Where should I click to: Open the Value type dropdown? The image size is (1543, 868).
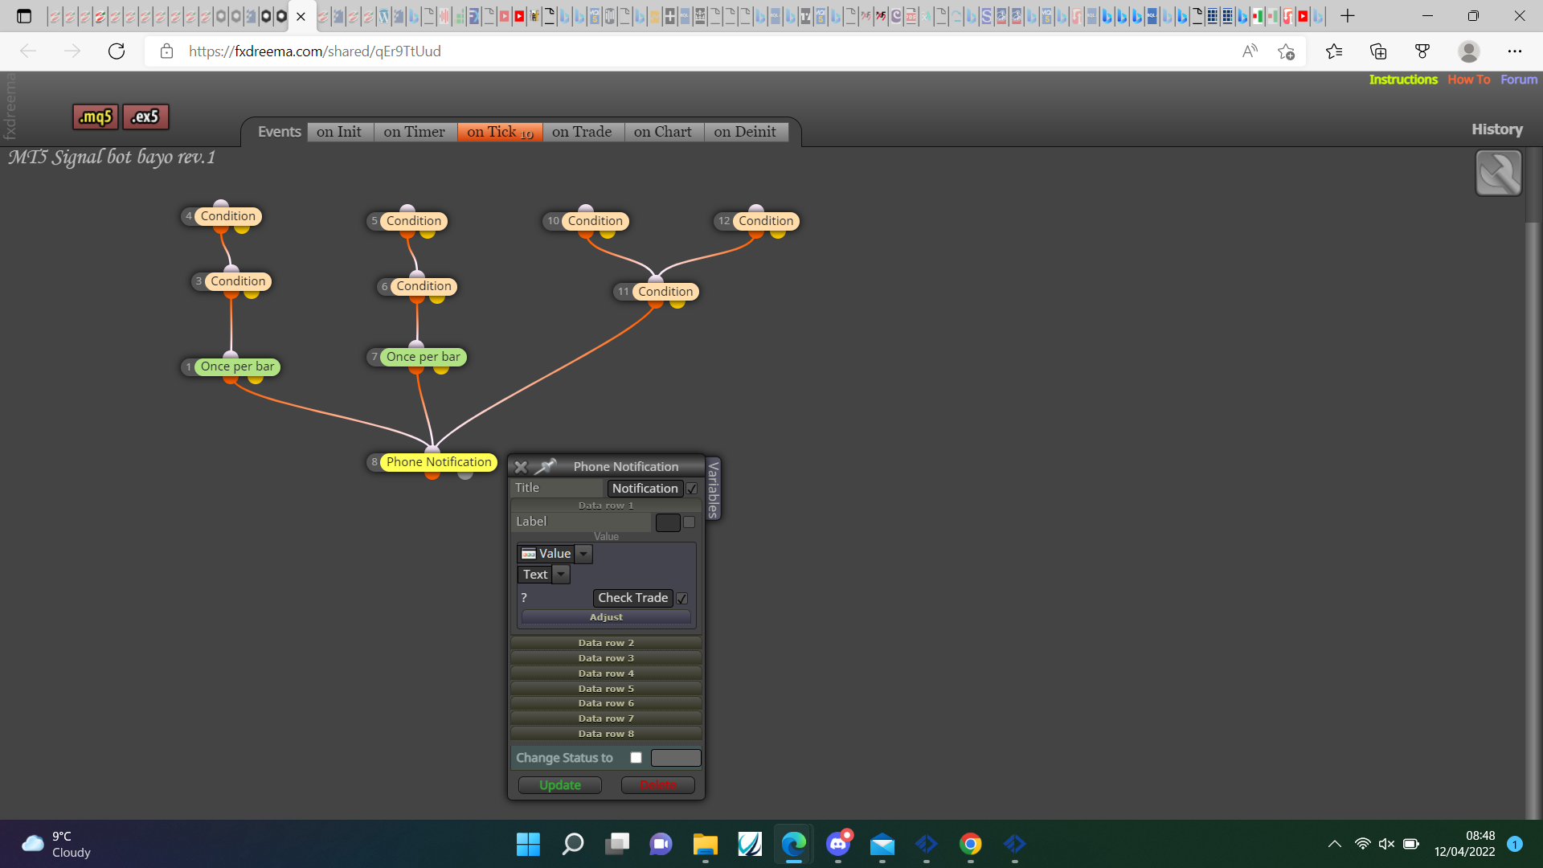tap(584, 554)
